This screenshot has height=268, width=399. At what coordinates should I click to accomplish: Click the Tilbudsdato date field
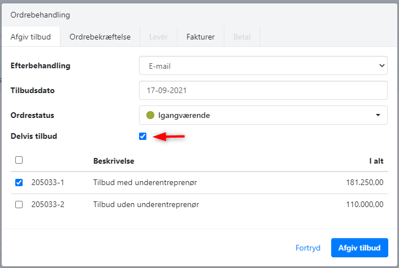click(263, 90)
